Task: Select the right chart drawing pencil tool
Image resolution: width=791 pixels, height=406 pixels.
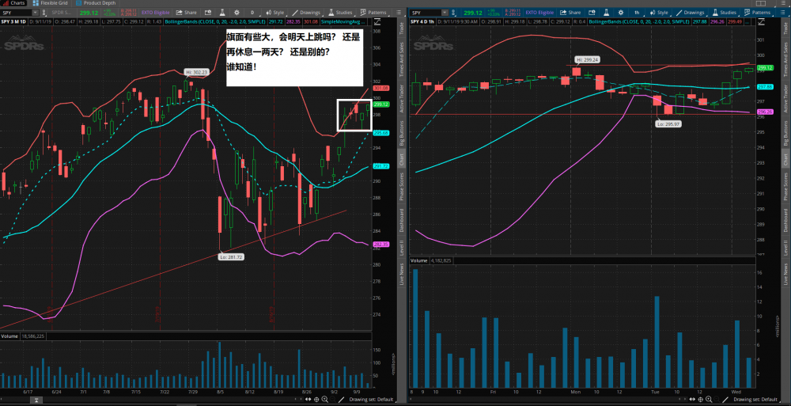Action: [725, 400]
